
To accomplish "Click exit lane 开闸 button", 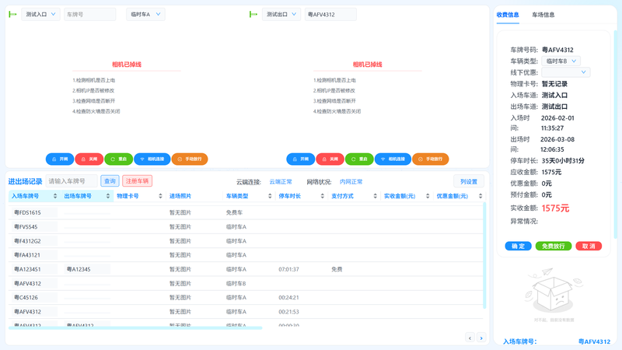I will 301,159.
